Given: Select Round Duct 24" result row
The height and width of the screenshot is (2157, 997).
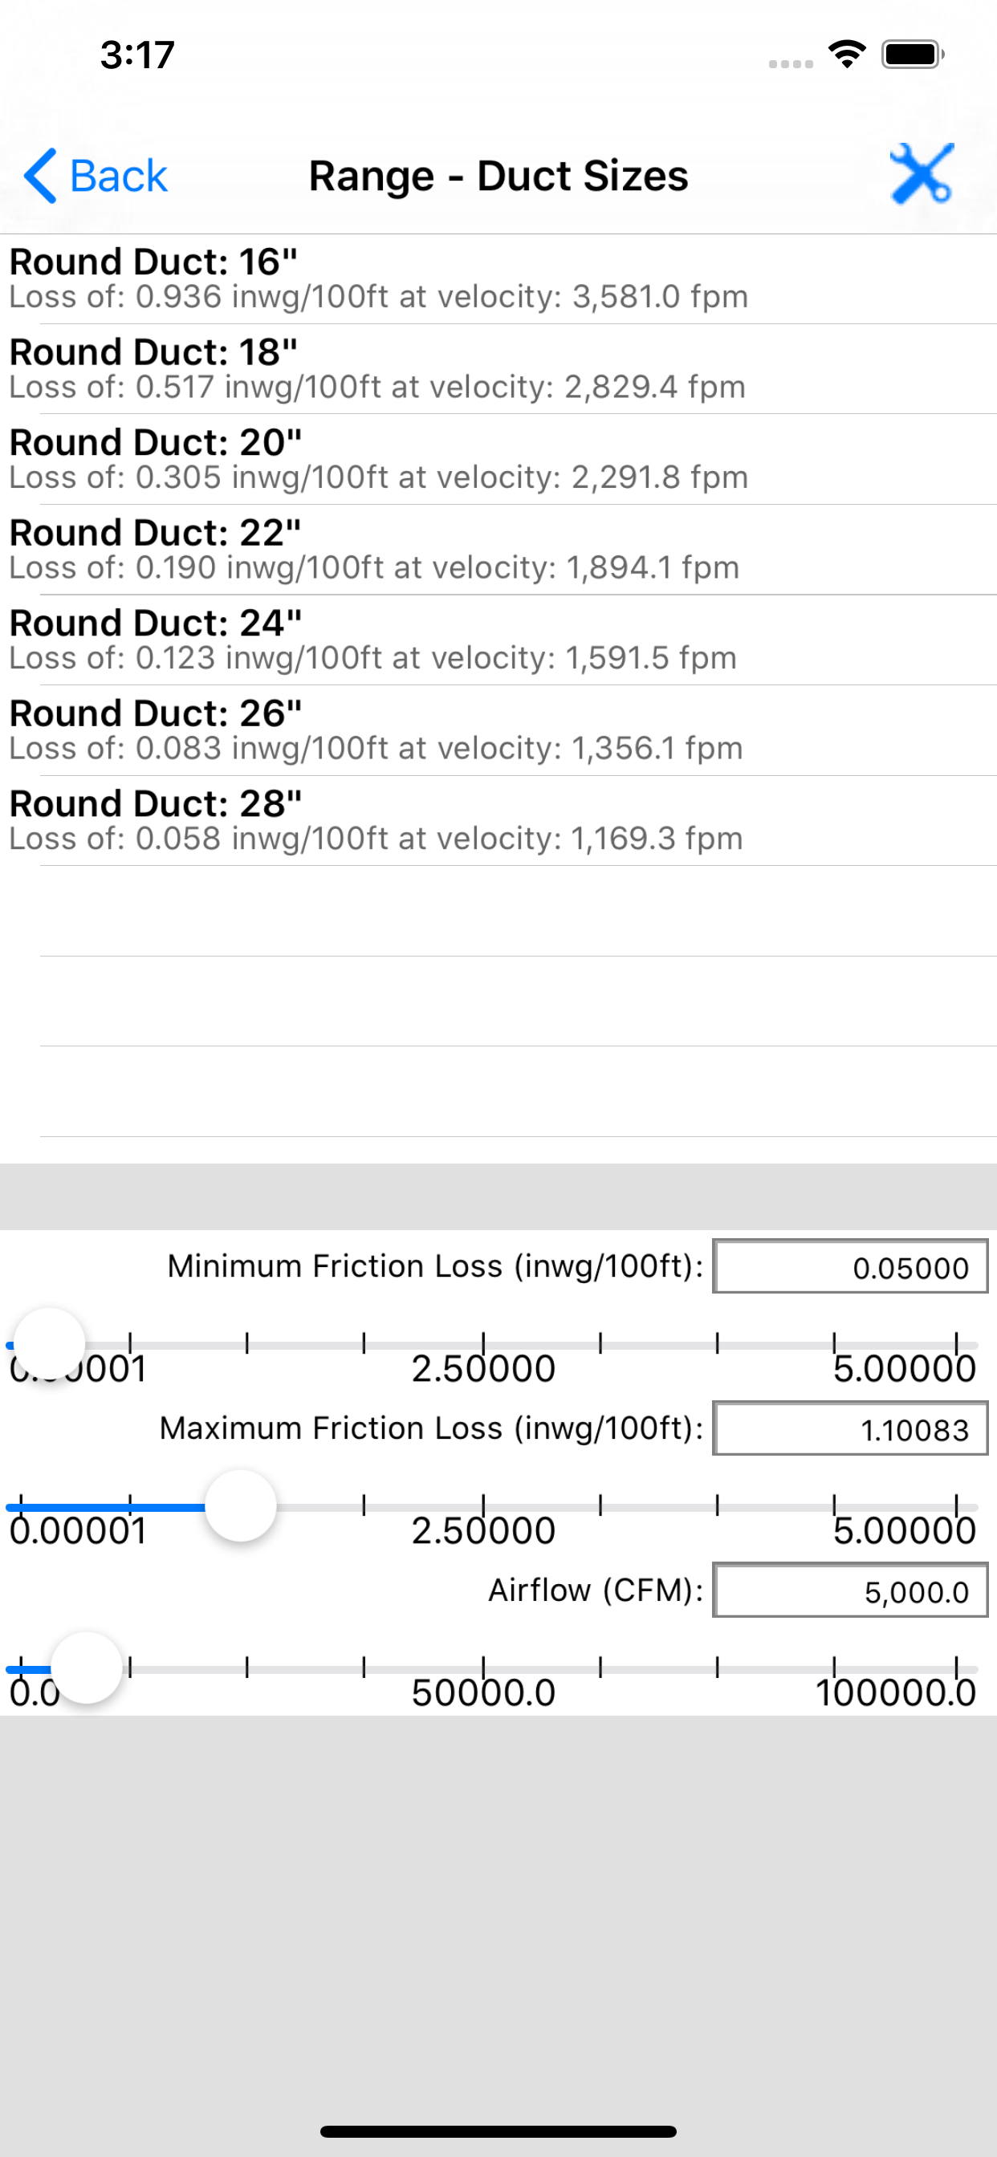Looking at the screenshot, I should 498,640.
